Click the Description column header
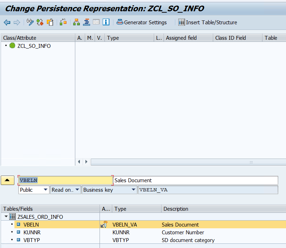The image size is (286, 248). point(224,209)
